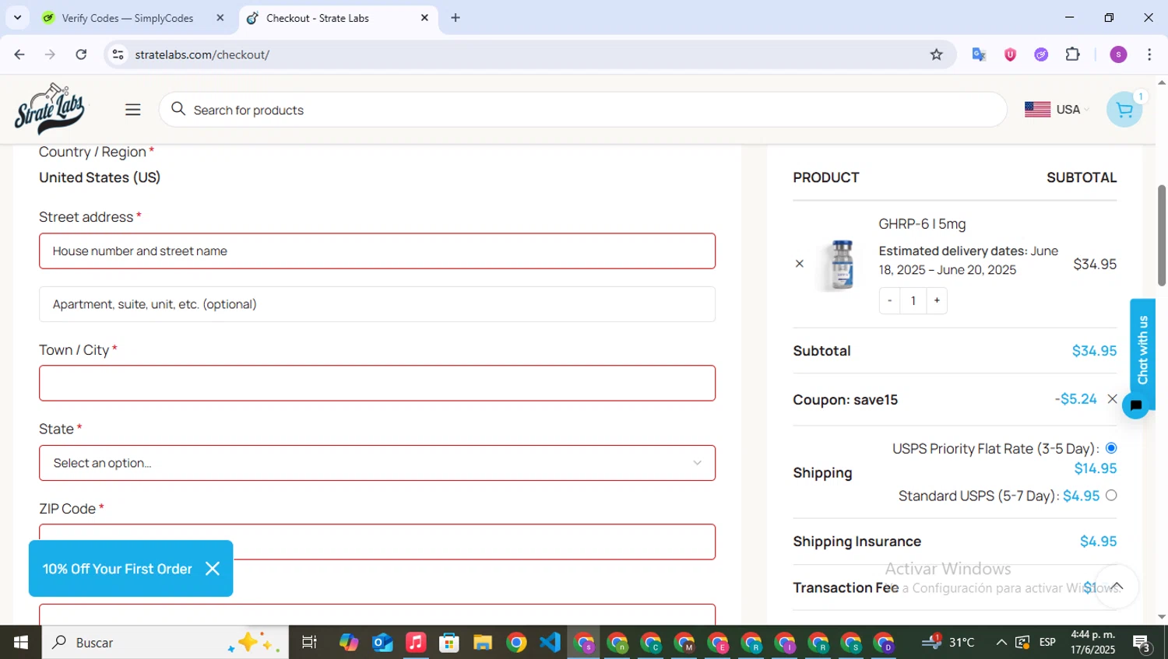Open the notifications center icon
This screenshot has width=1168, height=659.
[1142, 643]
